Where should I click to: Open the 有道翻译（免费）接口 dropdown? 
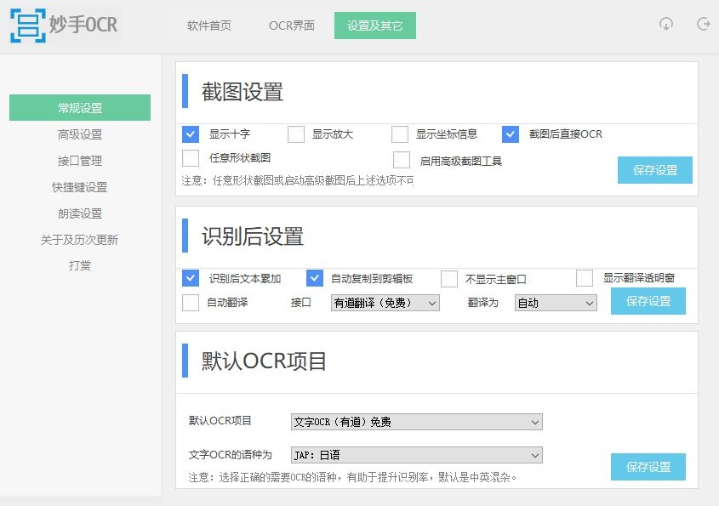click(385, 303)
